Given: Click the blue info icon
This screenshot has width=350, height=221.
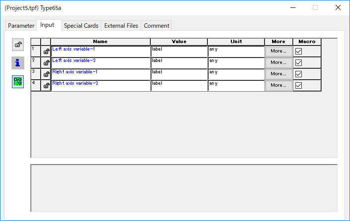Looking at the screenshot, I should point(18,63).
